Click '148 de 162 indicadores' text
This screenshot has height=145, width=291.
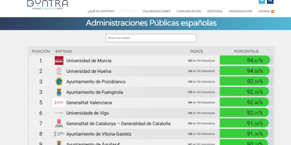201,134
